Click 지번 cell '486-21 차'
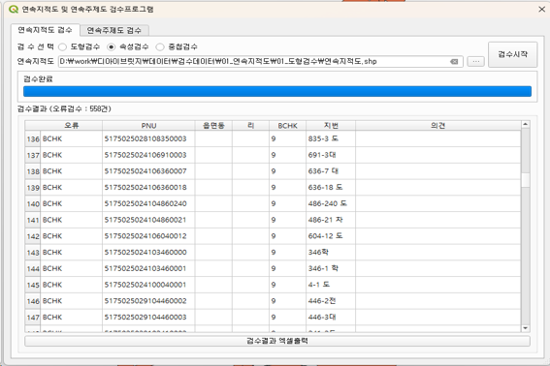This screenshot has width=550, height=366. click(x=331, y=220)
